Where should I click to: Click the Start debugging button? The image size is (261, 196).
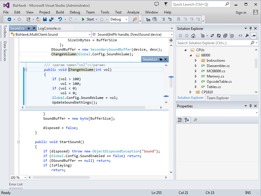88,19
